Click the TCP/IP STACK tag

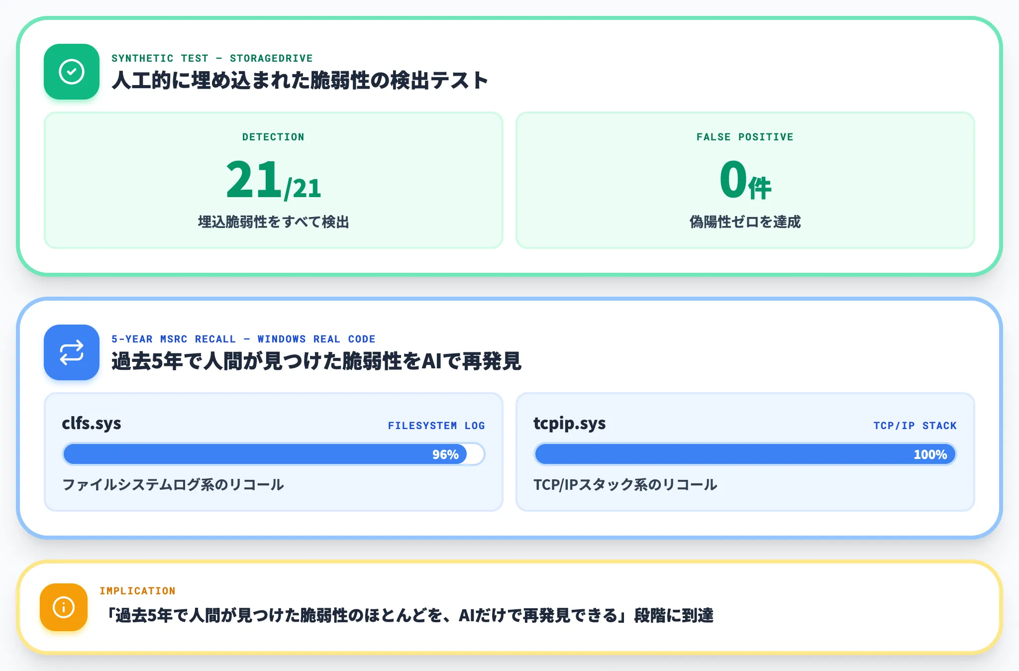[x=915, y=426]
